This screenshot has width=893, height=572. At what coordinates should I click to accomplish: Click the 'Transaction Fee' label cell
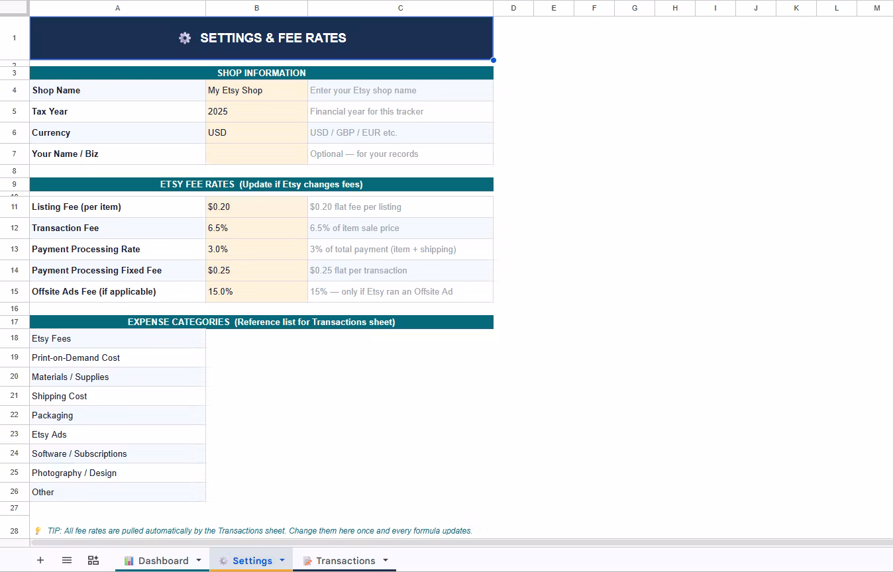pyautogui.click(x=118, y=228)
